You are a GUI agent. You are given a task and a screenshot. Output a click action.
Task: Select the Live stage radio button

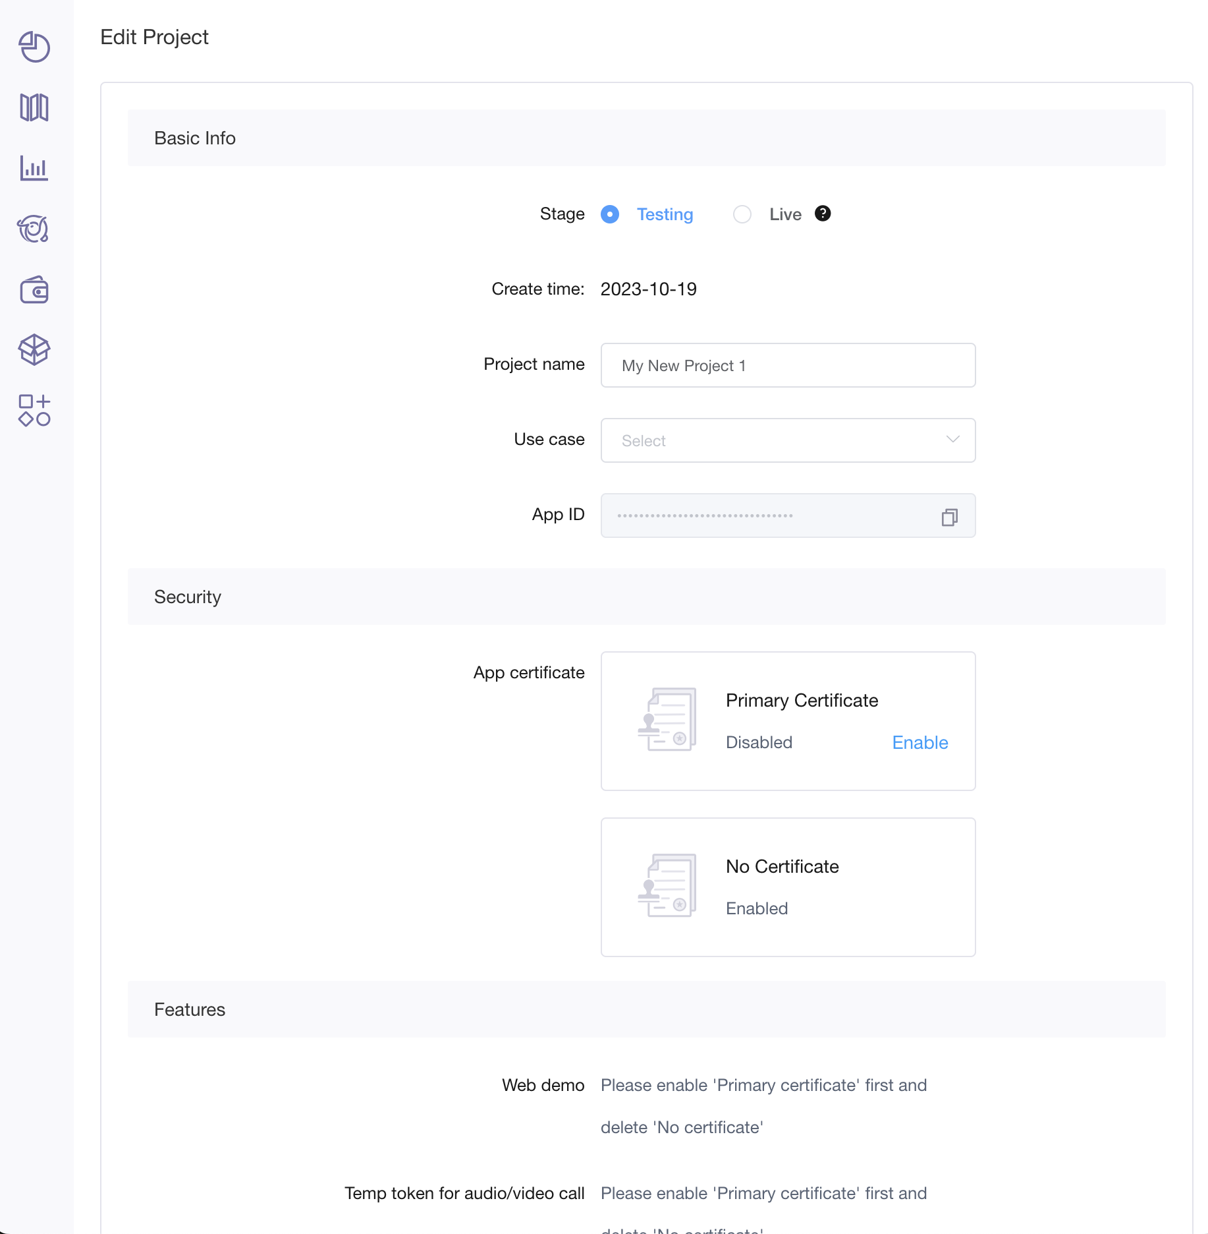tap(742, 214)
